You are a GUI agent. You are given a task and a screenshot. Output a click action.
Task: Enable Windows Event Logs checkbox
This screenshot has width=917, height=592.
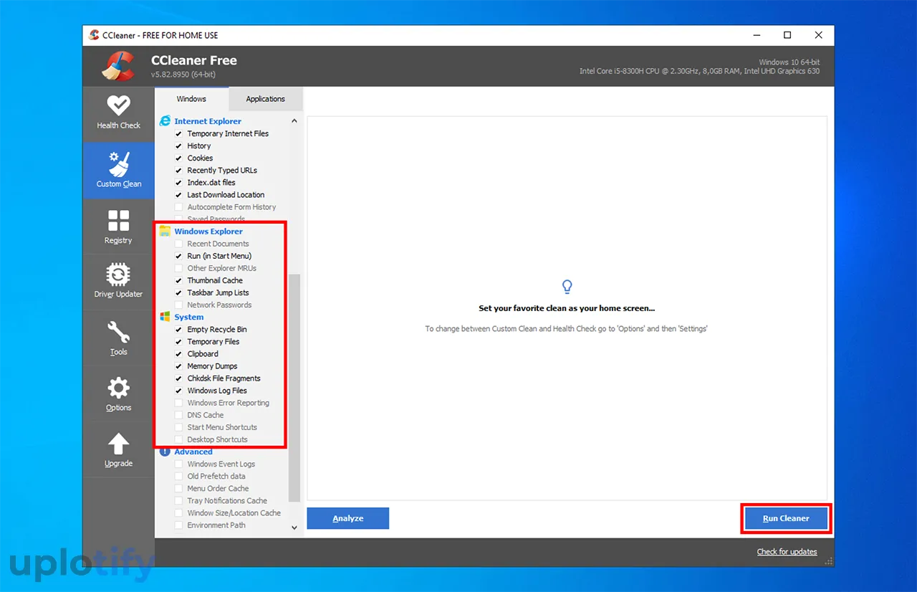coord(179,464)
